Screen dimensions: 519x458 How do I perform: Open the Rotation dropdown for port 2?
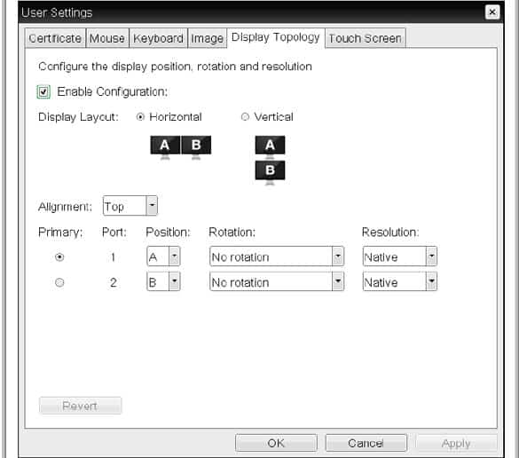[x=277, y=281]
